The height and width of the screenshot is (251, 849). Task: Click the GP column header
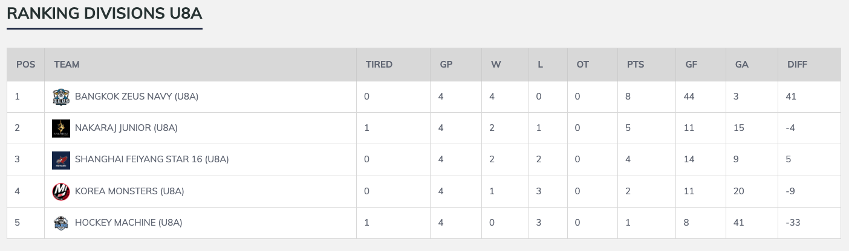[446, 65]
